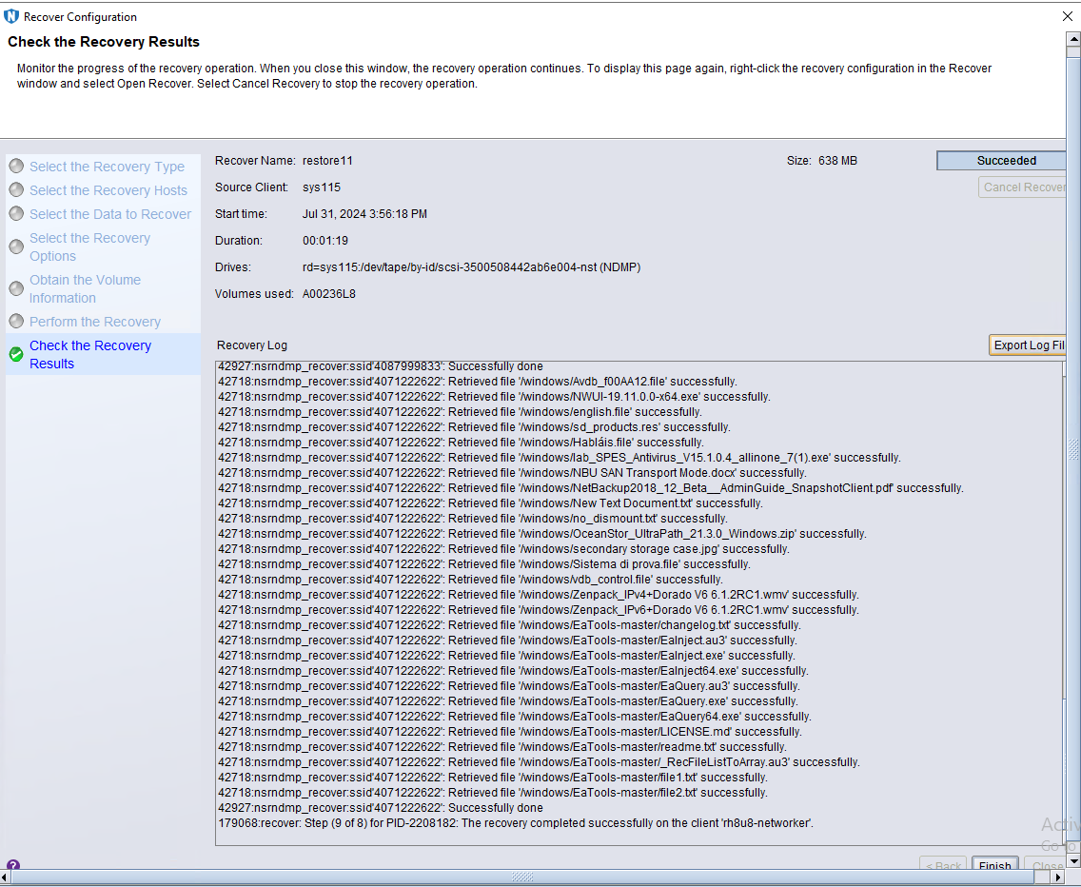This screenshot has height=887, width=1081.
Task: Select the log line for Zenpack_IPv6+Dorado wmv
Action: click(539, 609)
